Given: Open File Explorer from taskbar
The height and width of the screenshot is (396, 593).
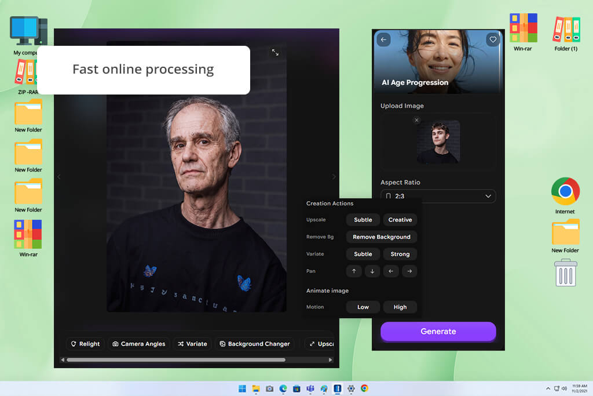Looking at the screenshot, I should point(255,388).
